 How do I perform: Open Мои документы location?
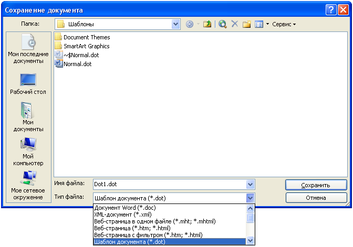28,117
